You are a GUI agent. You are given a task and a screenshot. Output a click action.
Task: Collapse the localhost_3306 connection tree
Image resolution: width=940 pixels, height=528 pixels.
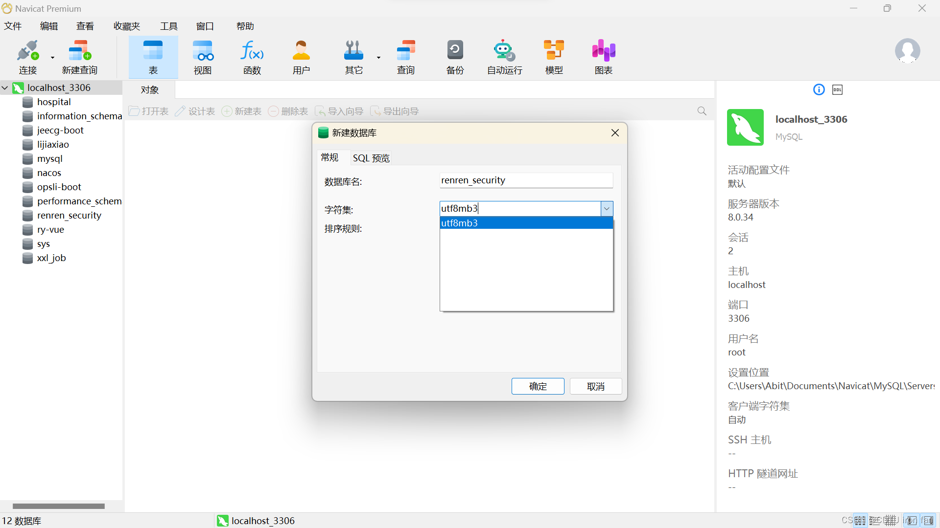click(5, 88)
